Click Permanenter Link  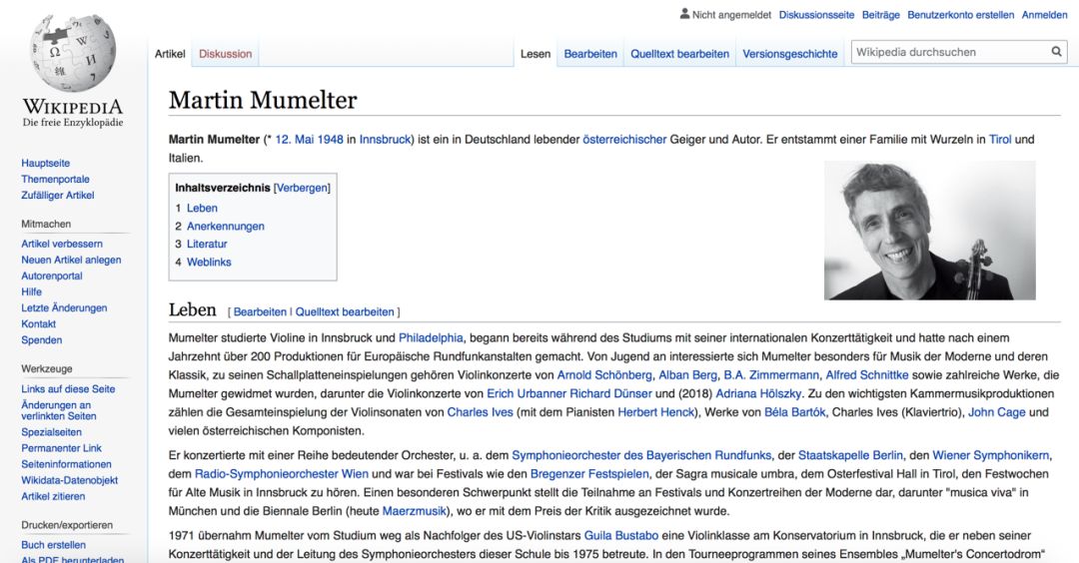pos(61,447)
